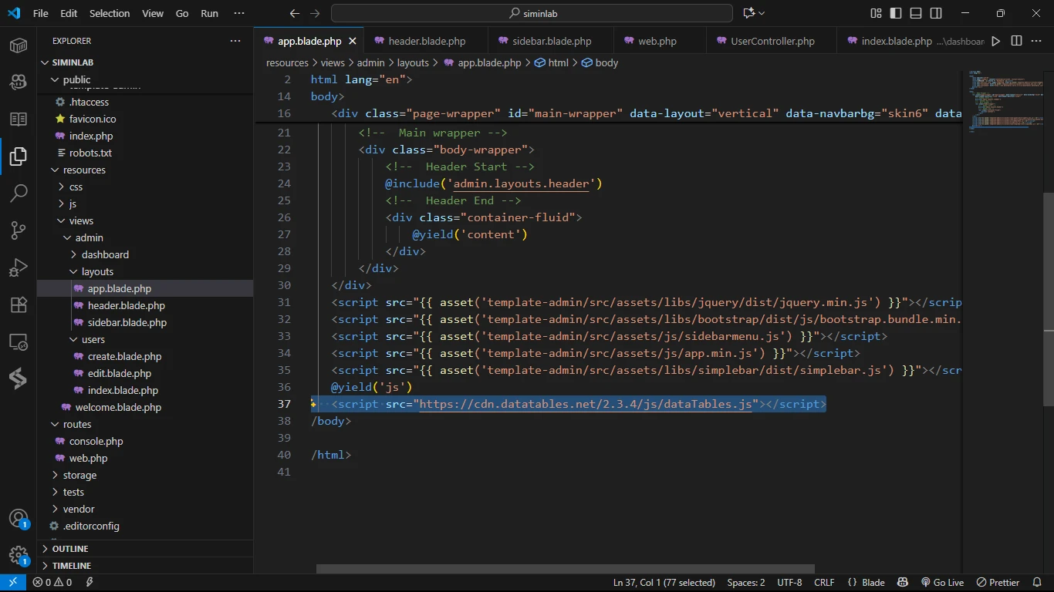The image size is (1054, 592).
Task: Click the Accounts icon in activity bar
Action: point(19,519)
